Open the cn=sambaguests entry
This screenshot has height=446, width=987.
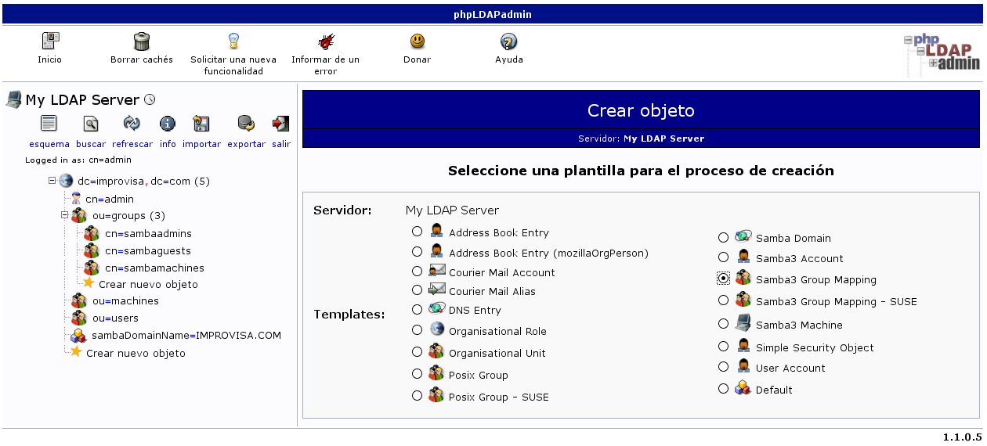pyautogui.click(x=148, y=251)
